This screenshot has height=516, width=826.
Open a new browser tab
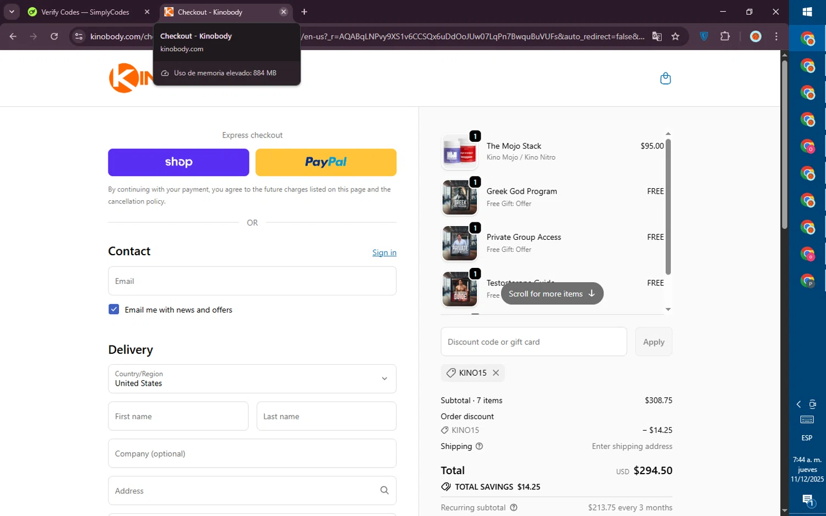coord(304,12)
